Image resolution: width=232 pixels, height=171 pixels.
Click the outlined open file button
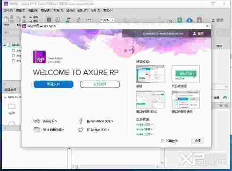click(x=100, y=84)
